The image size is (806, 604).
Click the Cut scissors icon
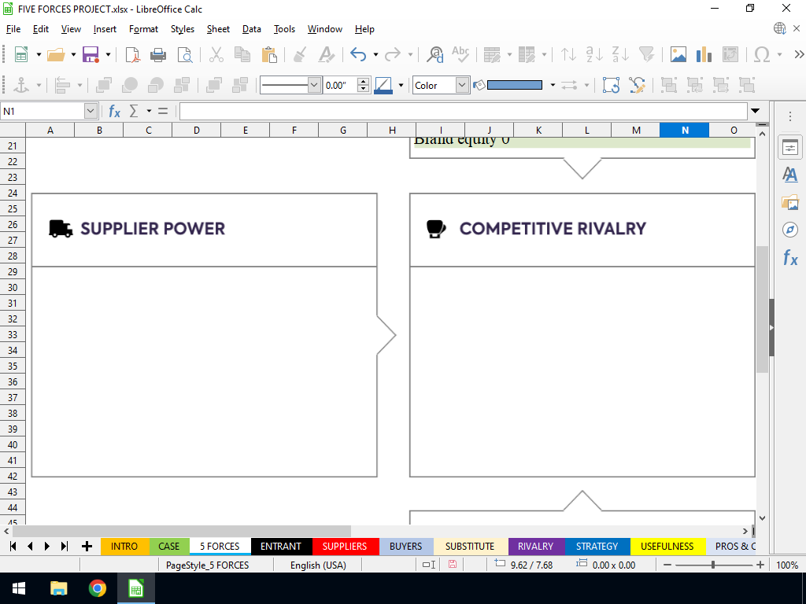tap(216, 54)
